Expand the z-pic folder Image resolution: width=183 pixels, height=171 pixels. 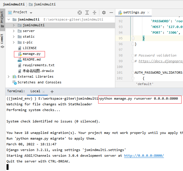[x=14, y=42]
